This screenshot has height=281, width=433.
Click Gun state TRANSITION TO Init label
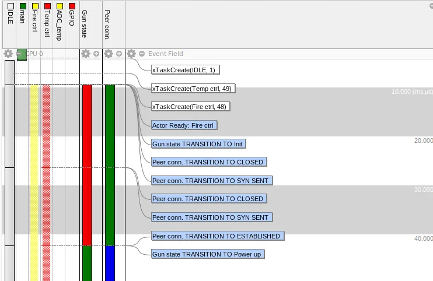(x=198, y=144)
